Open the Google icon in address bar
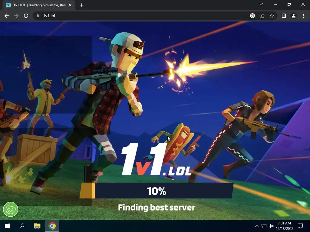This screenshot has height=232, width=310. (x=252, y=16)
